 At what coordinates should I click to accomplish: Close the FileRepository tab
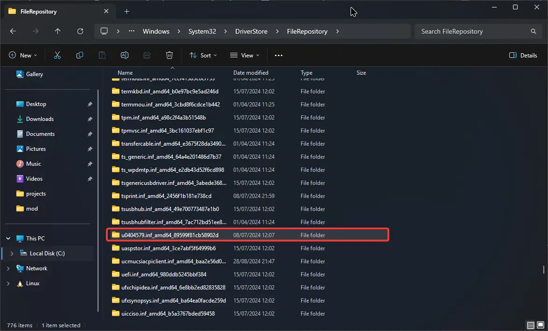tap(106, 11)
